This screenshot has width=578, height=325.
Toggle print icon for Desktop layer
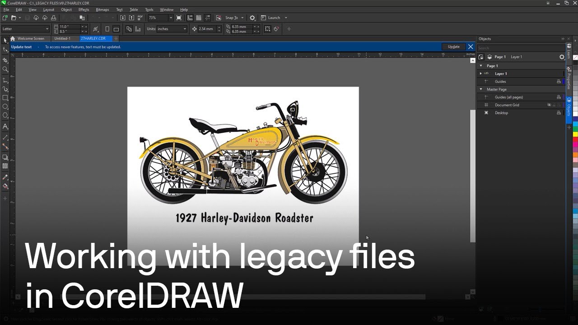tap(559, 113)
